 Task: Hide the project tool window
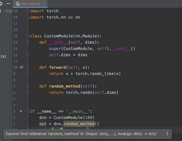(x=8, y=3)
